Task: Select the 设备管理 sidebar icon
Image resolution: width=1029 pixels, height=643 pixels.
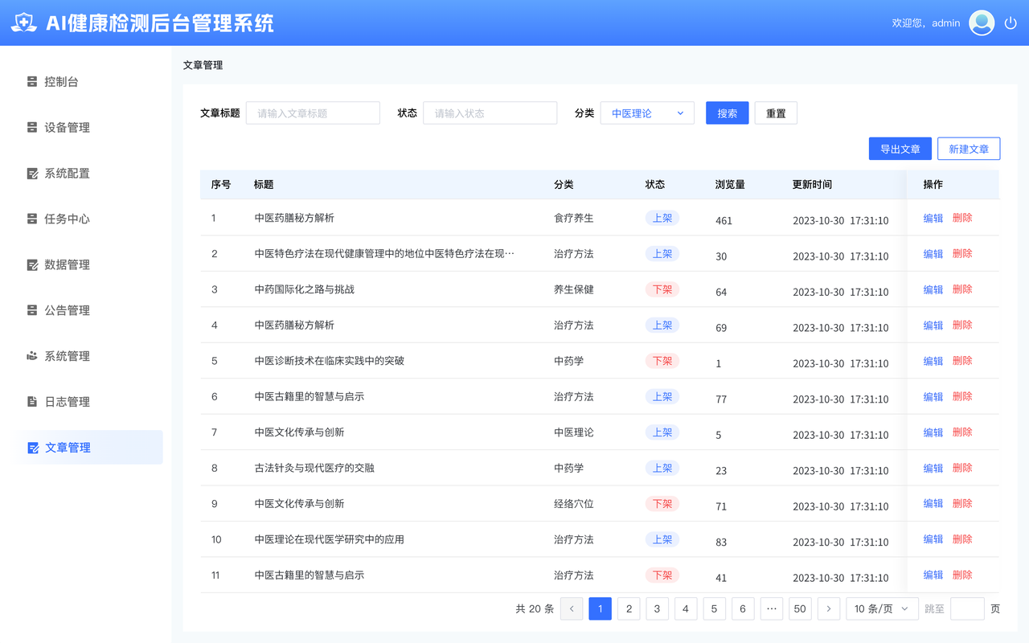Action: point(33,127)
